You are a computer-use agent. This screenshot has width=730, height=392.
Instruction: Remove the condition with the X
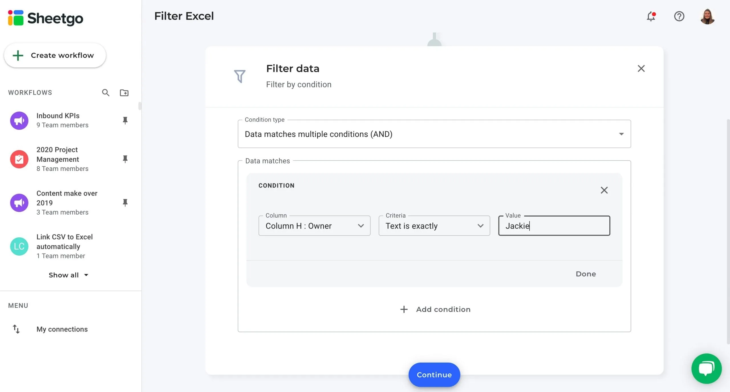click(604, 190)
